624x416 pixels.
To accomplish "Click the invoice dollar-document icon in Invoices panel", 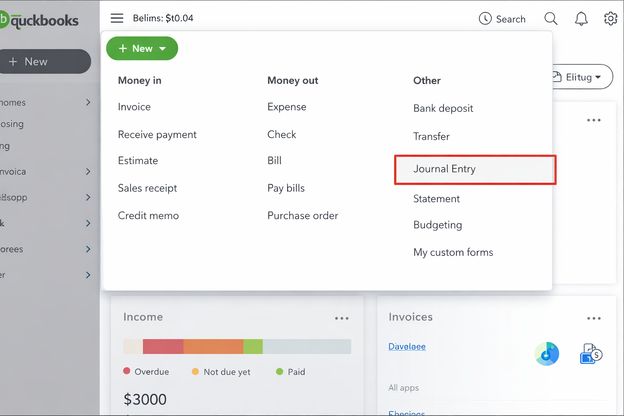I will pyautogui.click(x=590, y=353).
